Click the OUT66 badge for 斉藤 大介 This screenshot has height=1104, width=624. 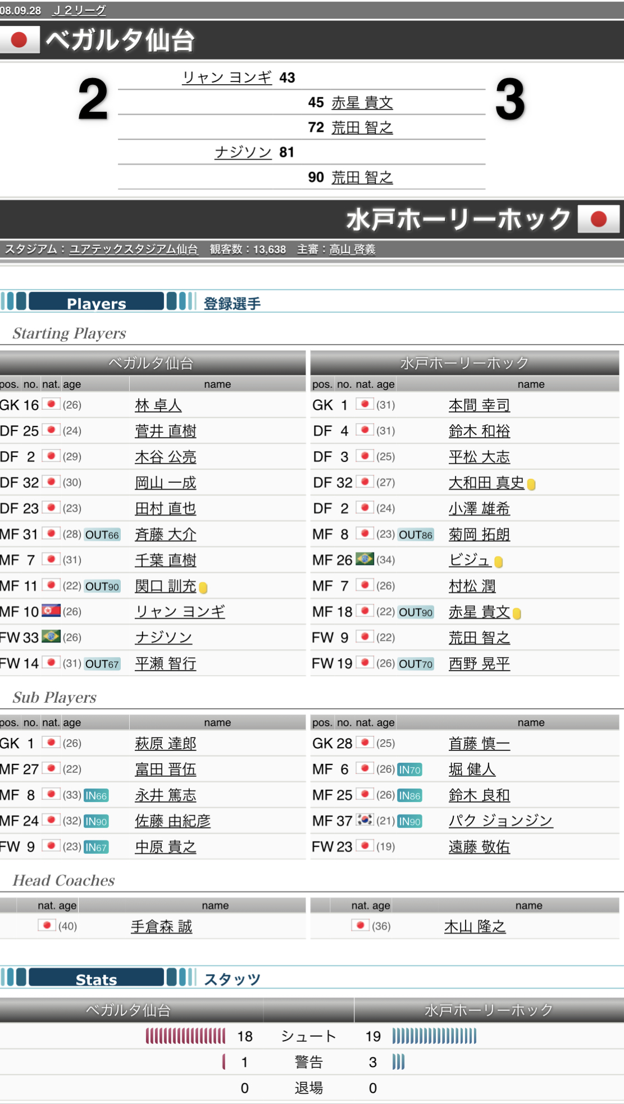pos(102,535)
